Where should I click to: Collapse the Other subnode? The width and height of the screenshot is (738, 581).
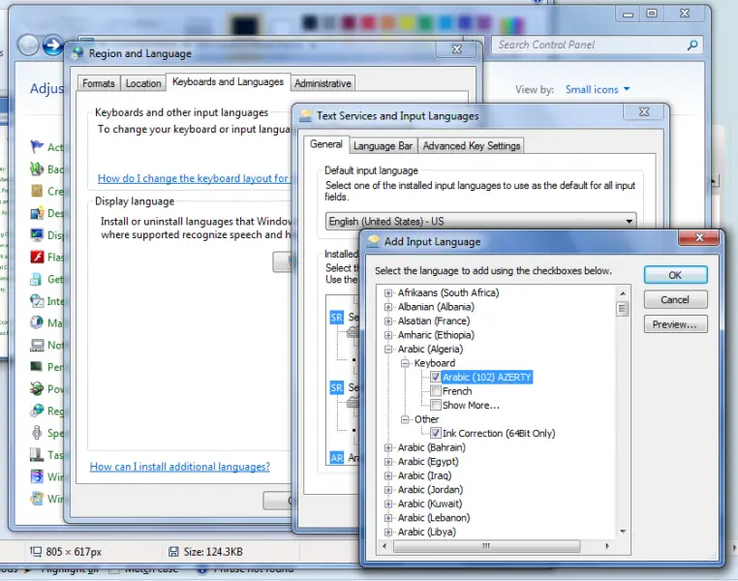click(405, 419)
